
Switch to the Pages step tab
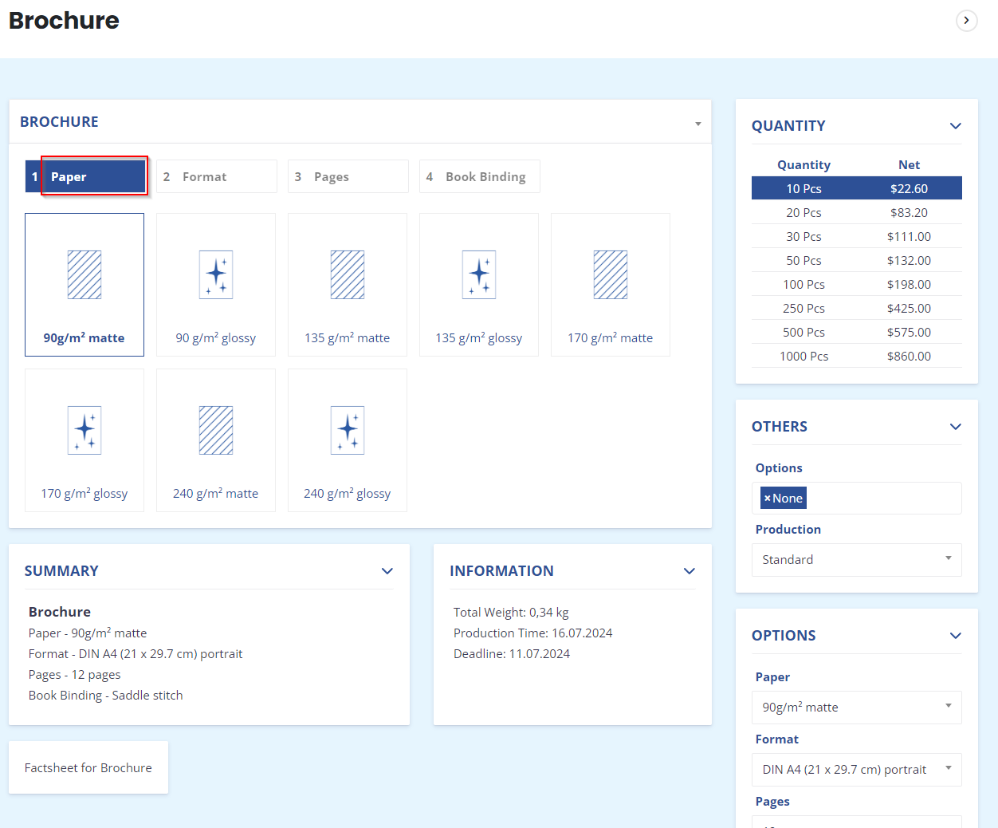348,176
